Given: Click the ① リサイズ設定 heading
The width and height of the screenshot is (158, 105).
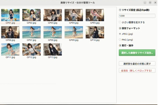Looking at the screenshot, I should [134, 10].
